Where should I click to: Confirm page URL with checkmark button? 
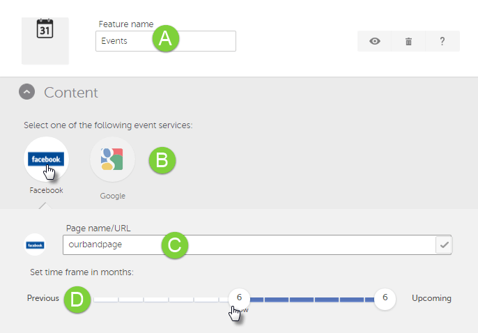pyautogui.click(x=443, y=245)
